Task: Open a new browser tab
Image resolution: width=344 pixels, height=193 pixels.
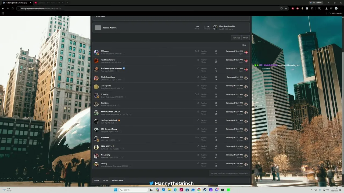Action: pyautogui.click(x=67, y=3)
